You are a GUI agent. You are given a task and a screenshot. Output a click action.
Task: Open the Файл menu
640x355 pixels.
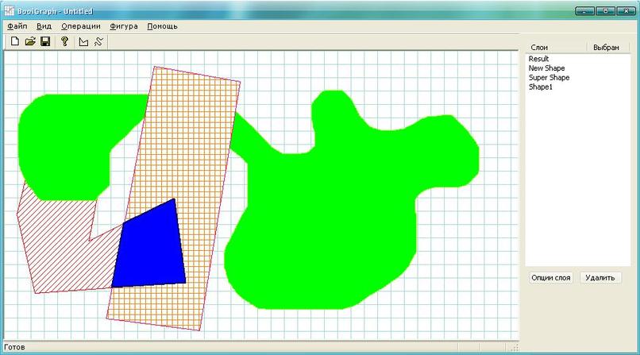pos(17,26)
